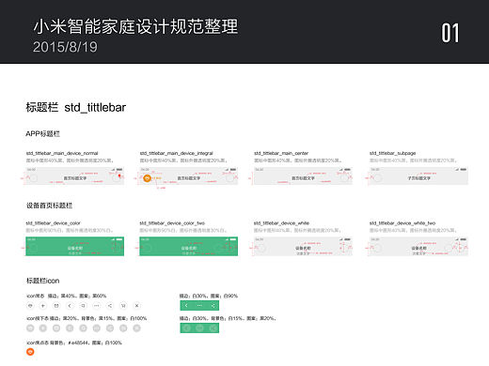This screenshot has height=366, width=489.
Task: Click the label std_tittlebar_device_color
Action: click(53, 223)
